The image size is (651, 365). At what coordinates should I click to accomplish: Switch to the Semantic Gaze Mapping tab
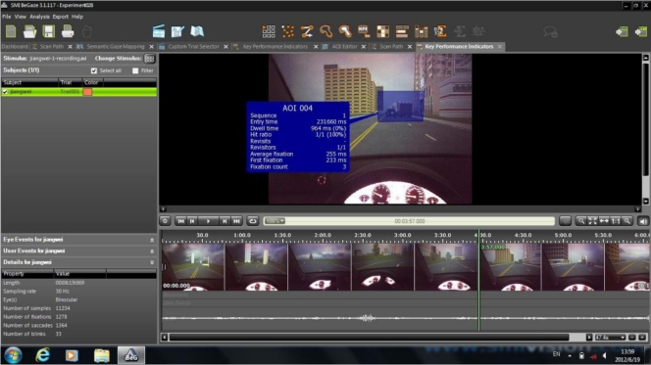coord(116,46)
